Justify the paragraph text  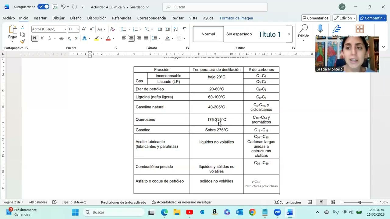point(146,38)
